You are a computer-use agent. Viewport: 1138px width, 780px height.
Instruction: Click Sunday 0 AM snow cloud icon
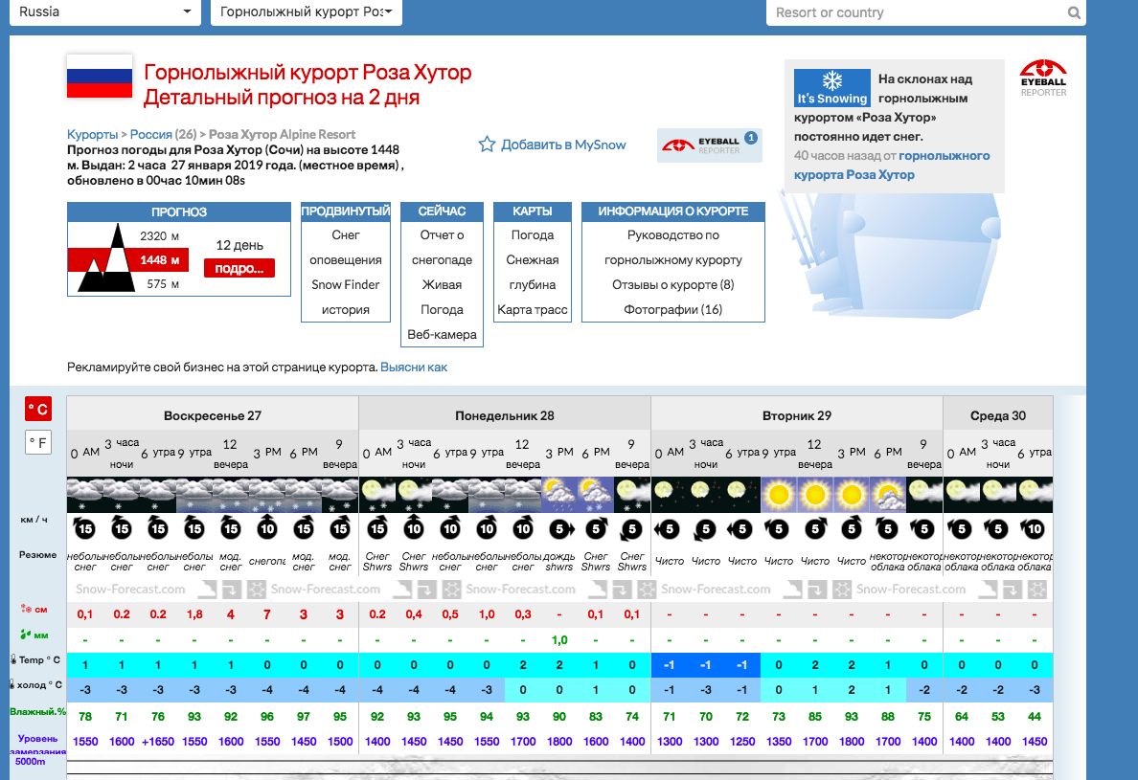(x=85, y=495)
